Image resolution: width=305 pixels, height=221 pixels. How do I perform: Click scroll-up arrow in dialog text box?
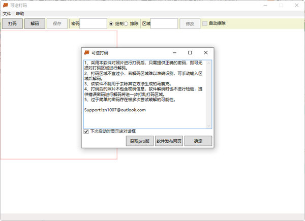209,63
